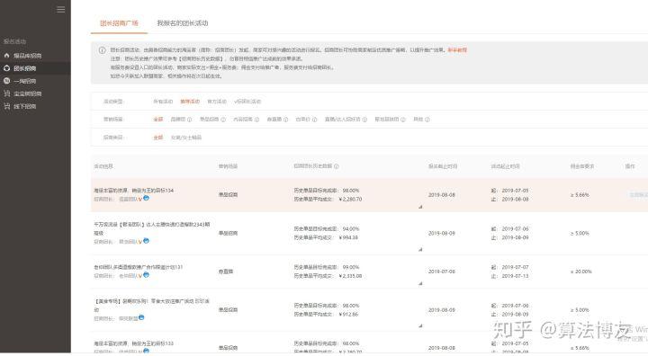Click the info icon in the grey notice box
This screenshot has height=356, width=648.
coord(102,50)
